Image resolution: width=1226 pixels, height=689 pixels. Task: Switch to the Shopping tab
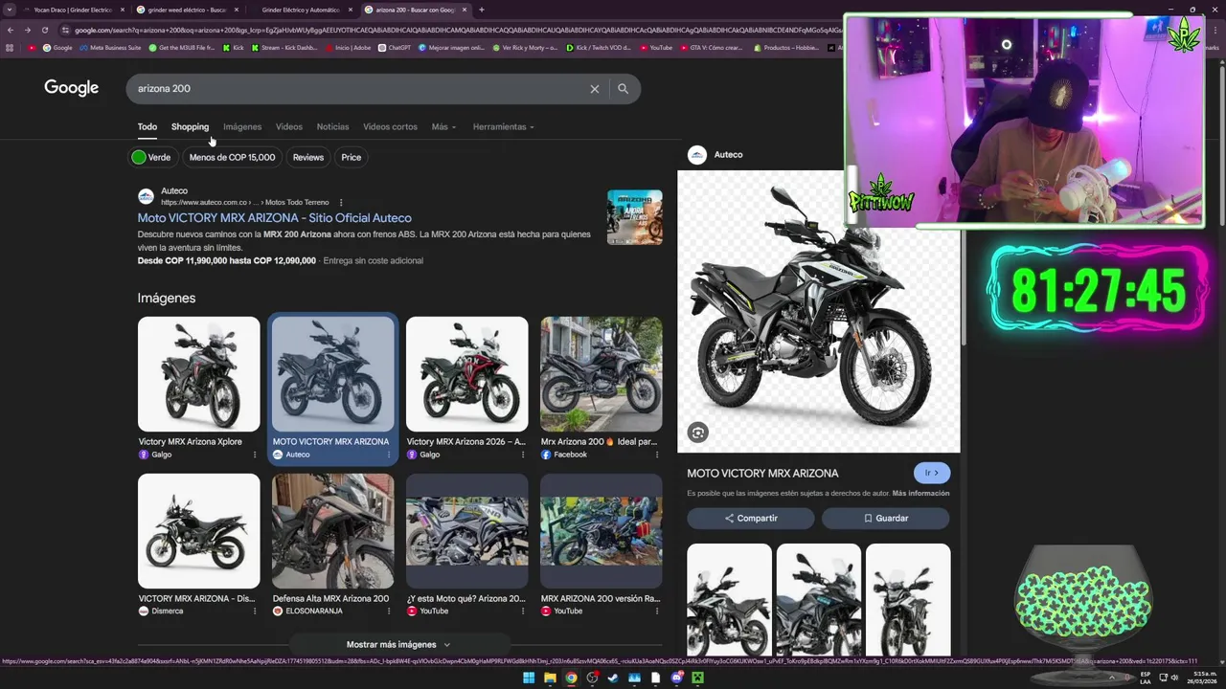tap(190, 126)
